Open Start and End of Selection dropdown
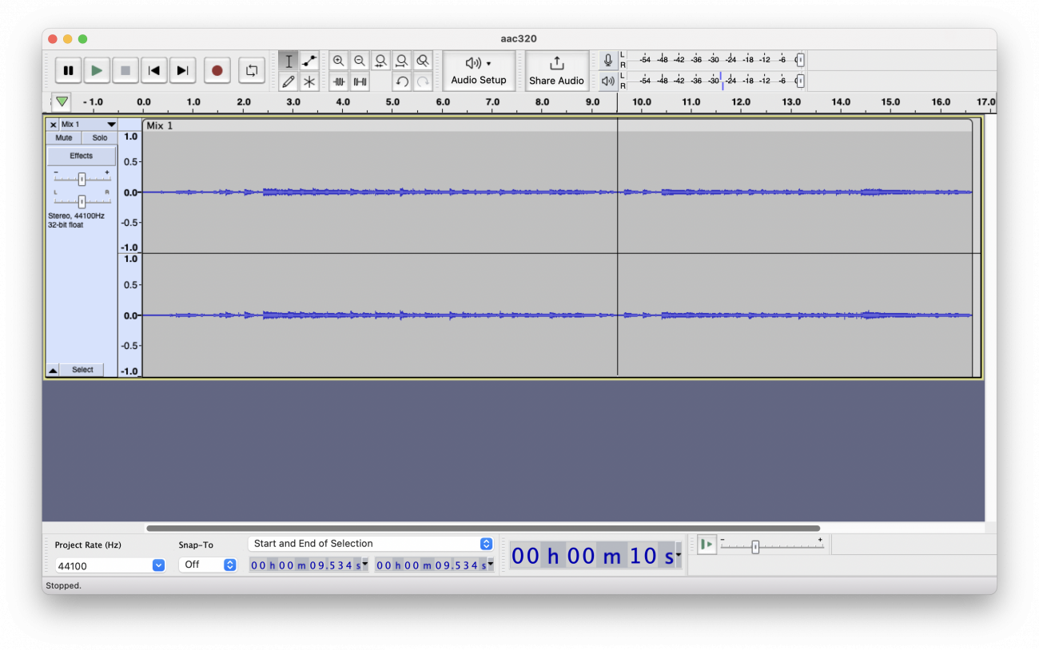1039x650 pixels. tap(371, 544)
